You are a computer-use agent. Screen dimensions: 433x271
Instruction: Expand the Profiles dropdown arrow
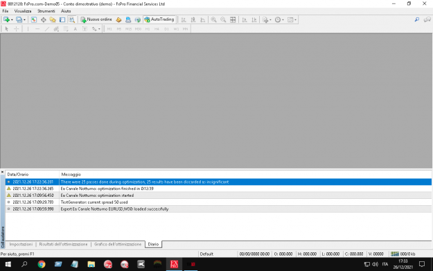(x=24, y=20)
